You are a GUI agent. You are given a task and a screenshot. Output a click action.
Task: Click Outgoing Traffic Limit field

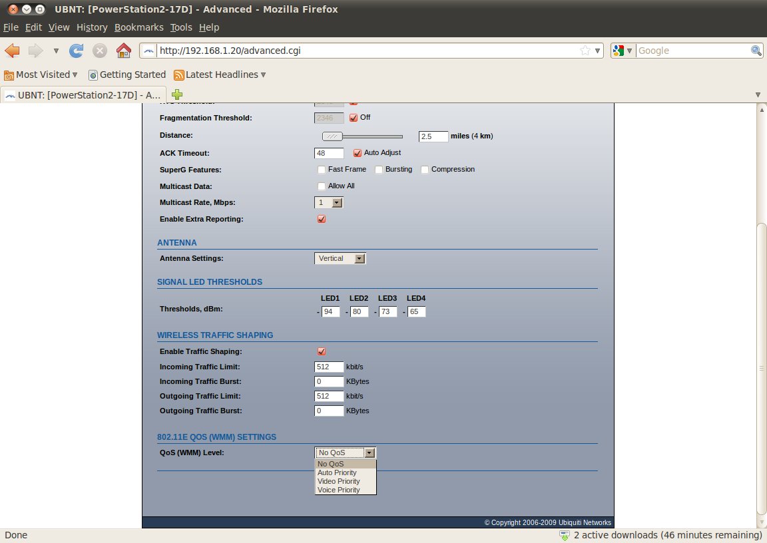point(329,396)
